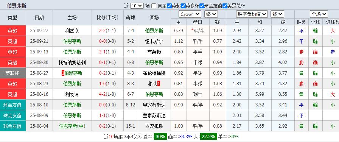339x142 pixels.
Task: Click away odds 8.55 in 利物浦 row
Action: 283,94
